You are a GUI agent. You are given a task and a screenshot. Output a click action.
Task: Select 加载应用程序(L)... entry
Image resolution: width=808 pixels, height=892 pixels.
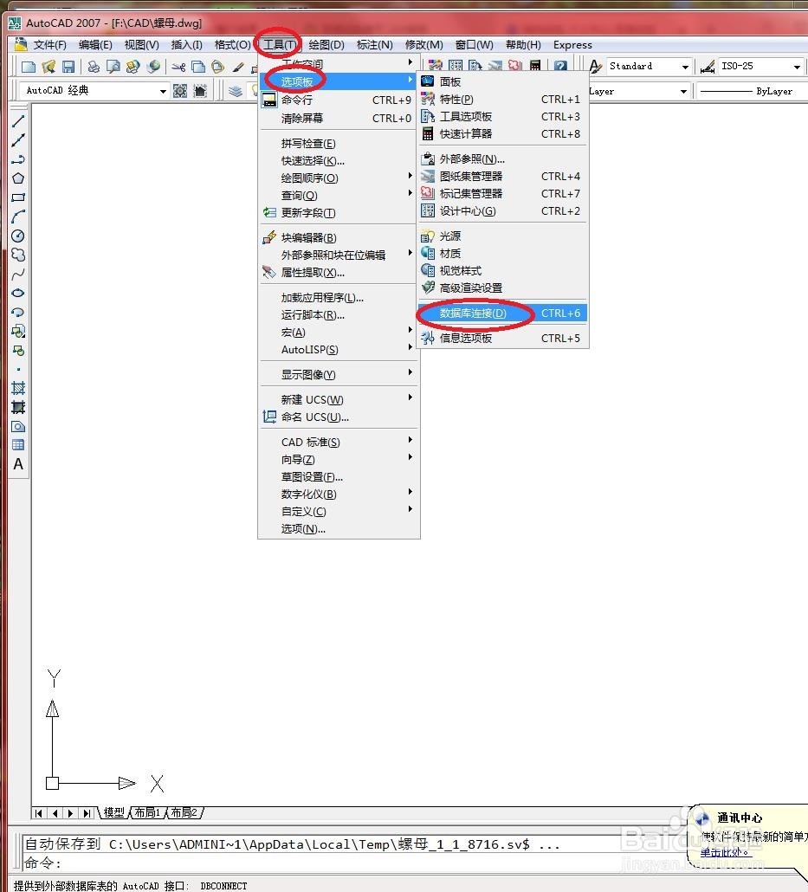tap(339, 298)
